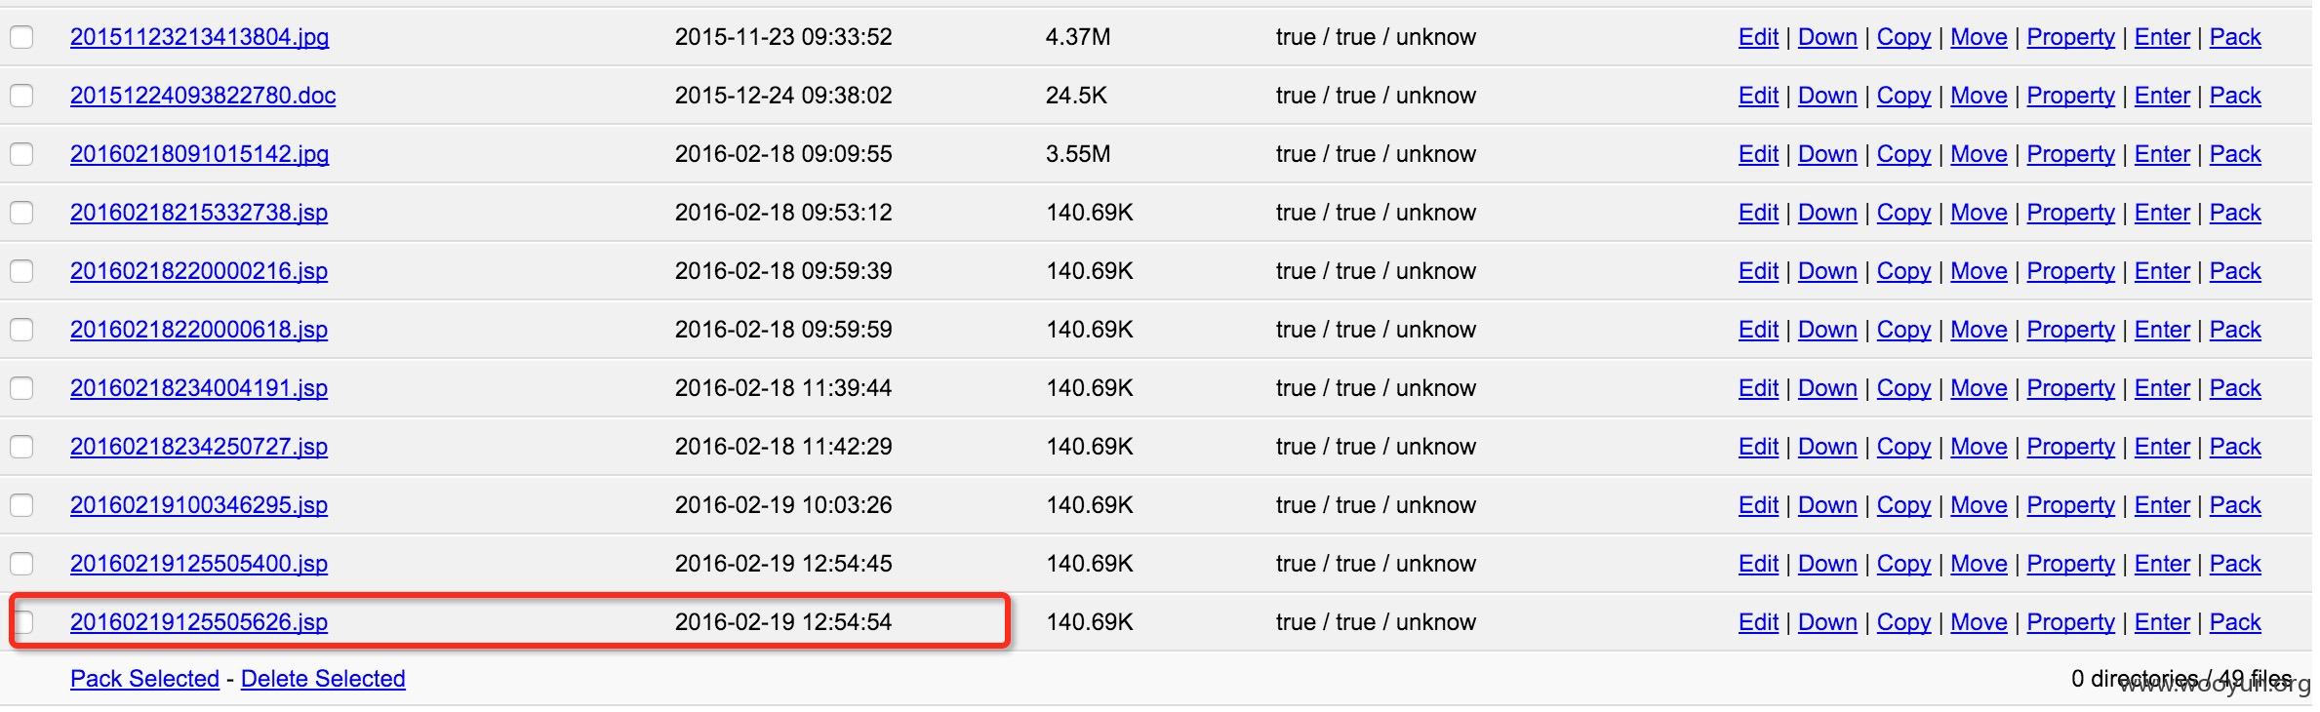
Task: Edit the highlighted 20160219125505626.jsp file
Action: [x=1758, y=622]
